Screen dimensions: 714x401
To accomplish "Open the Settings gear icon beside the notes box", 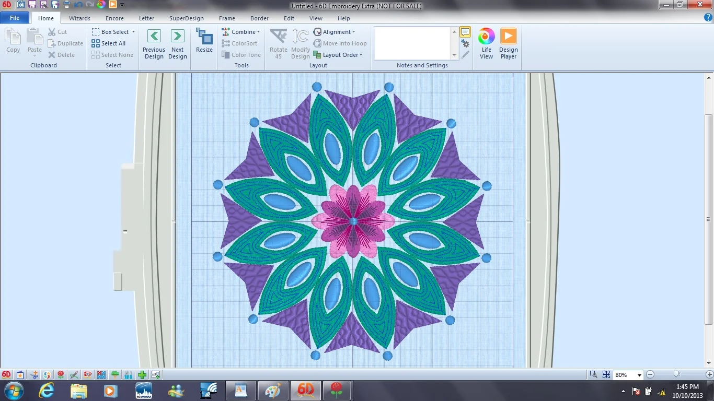I will pyautogui.click(x=465, y=44).
